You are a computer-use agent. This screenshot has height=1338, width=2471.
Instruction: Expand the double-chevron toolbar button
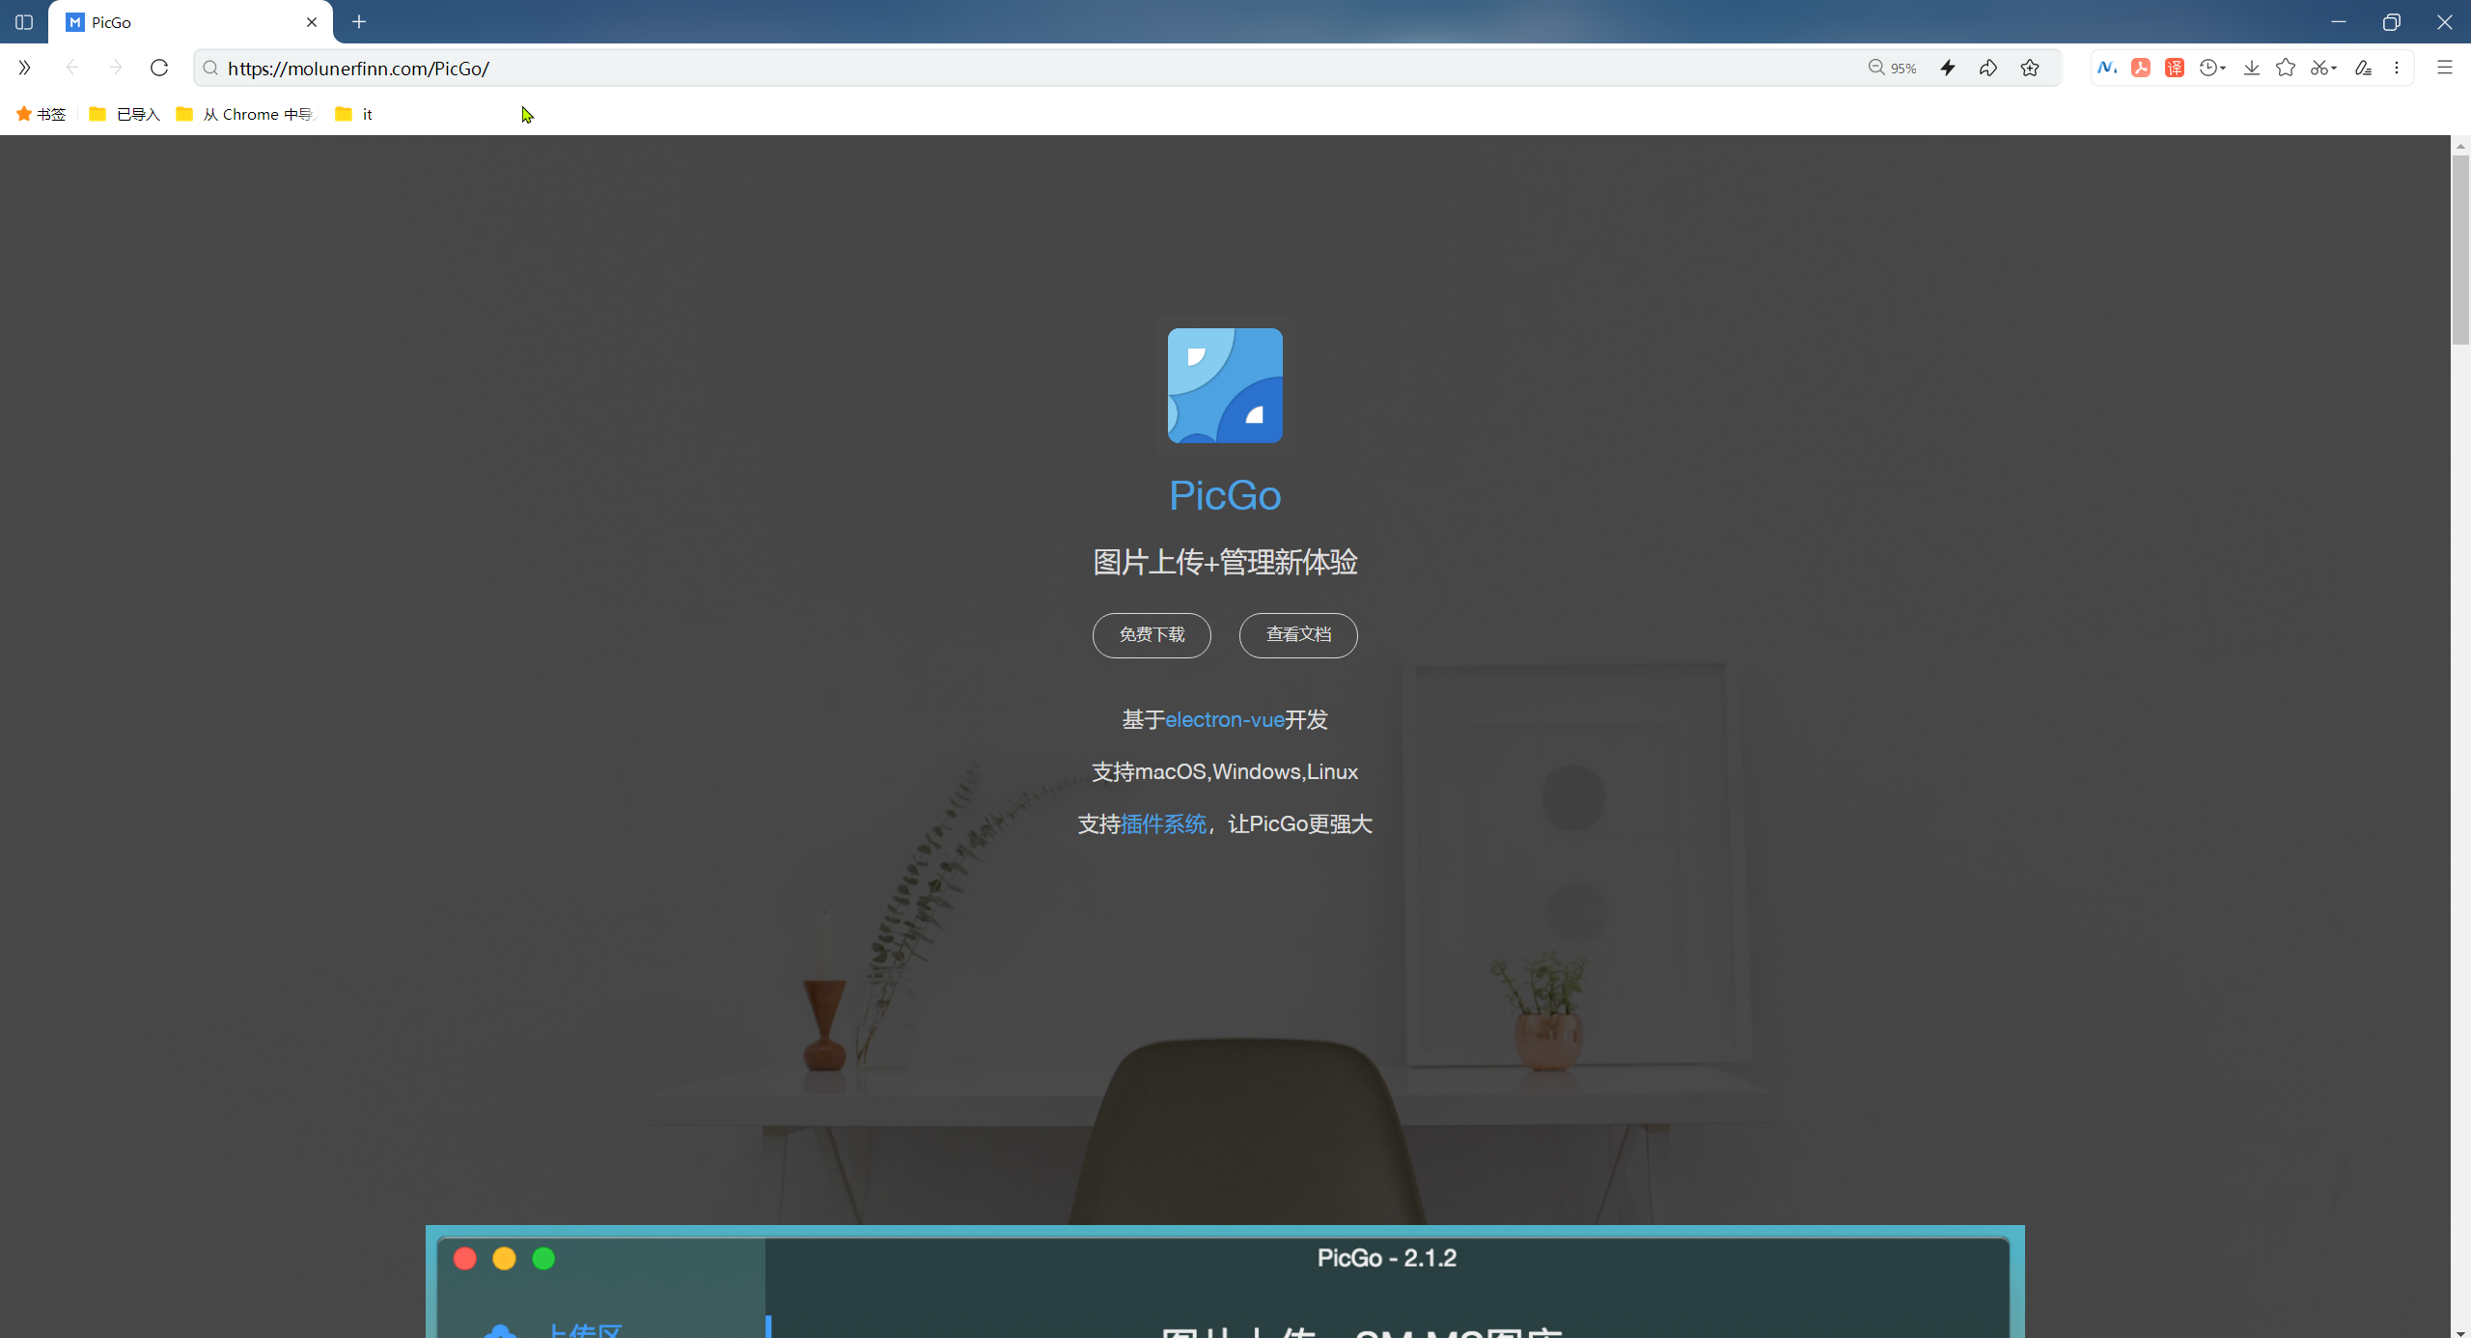click(24, 68)
